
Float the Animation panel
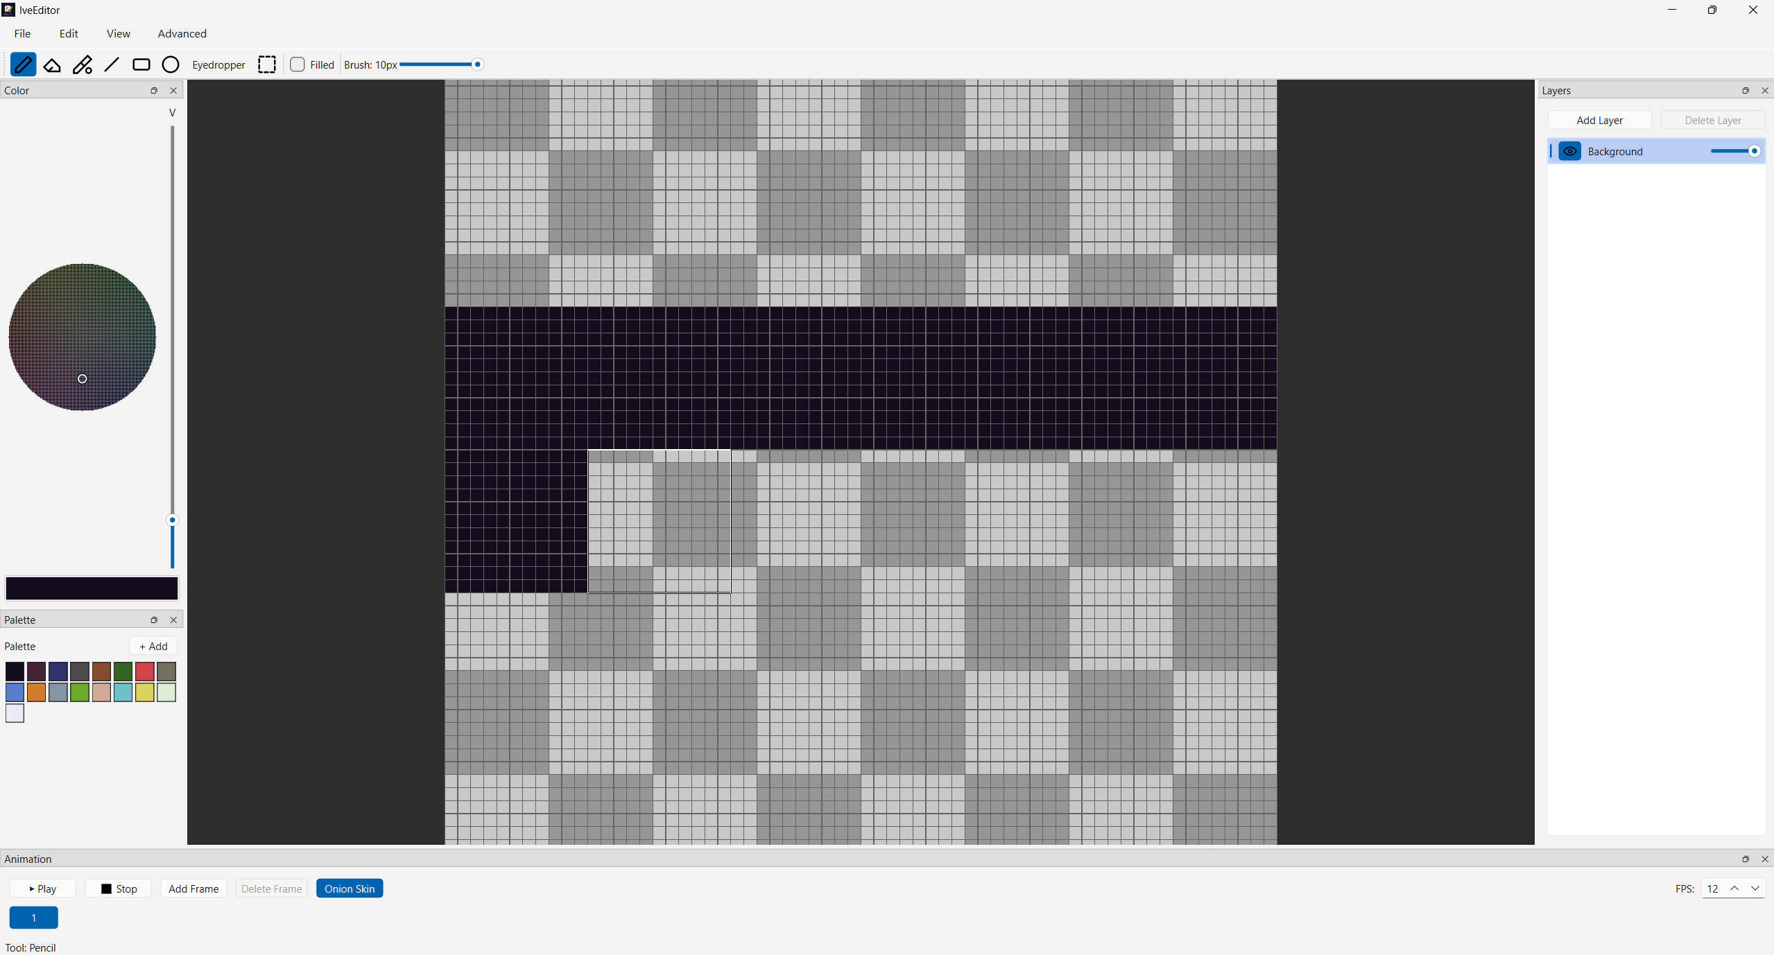coord(1746,859)
